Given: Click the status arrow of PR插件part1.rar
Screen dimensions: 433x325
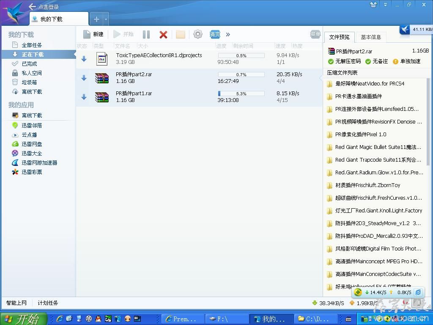Looking at the screenshot, I should (x=84, y=97).
